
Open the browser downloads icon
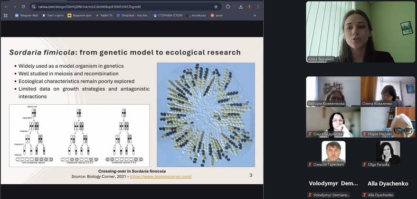(240, 7)
